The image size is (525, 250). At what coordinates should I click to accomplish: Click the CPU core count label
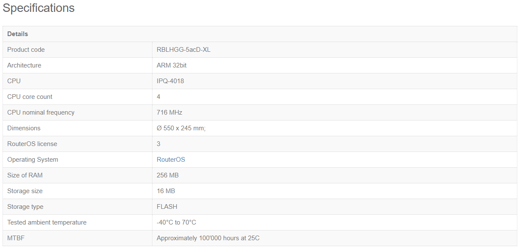(30, 97)
